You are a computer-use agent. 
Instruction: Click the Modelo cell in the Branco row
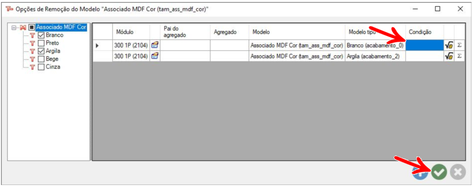[297, 45]
